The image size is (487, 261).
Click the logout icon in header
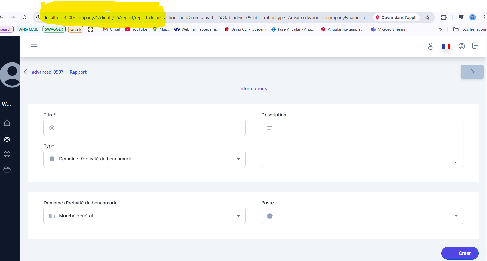pyautogui.click(x=475, y=46)
